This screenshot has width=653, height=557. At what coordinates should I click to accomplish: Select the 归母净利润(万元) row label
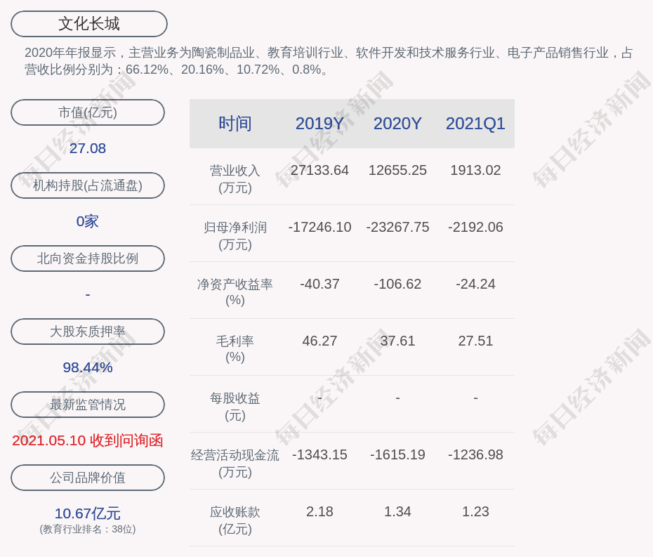(235, 236)
